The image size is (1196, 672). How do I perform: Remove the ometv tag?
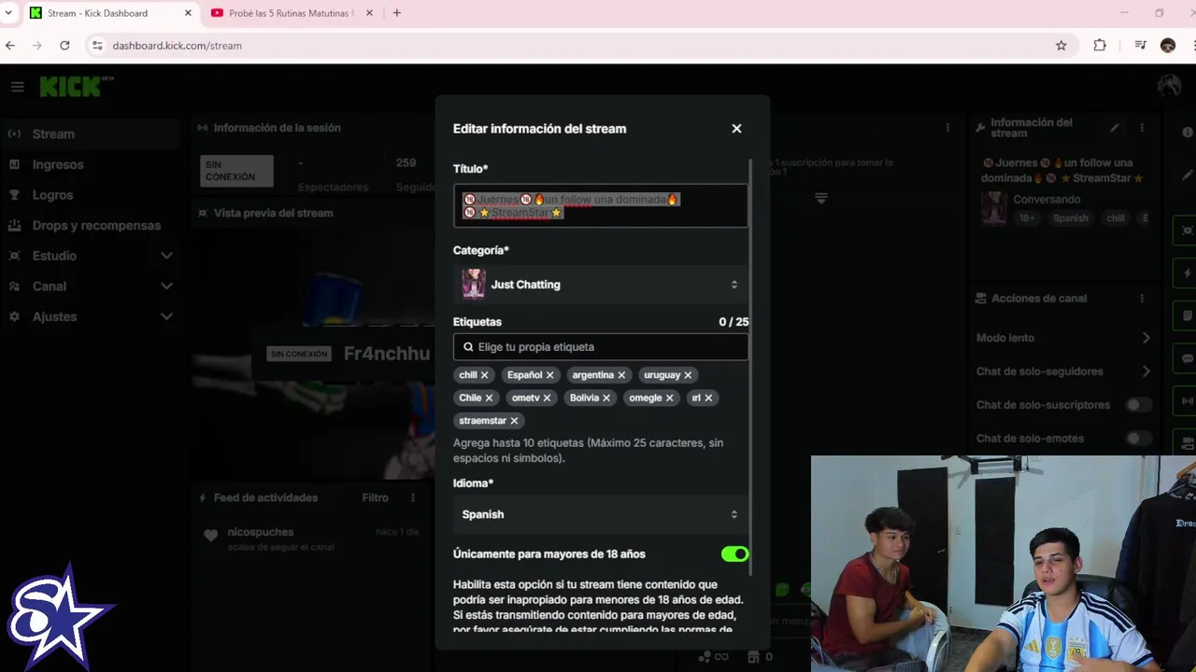tap(547, 398)
